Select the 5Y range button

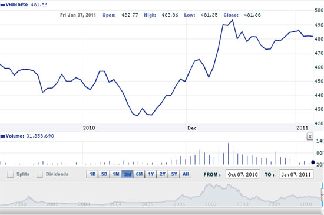(174, 174)
